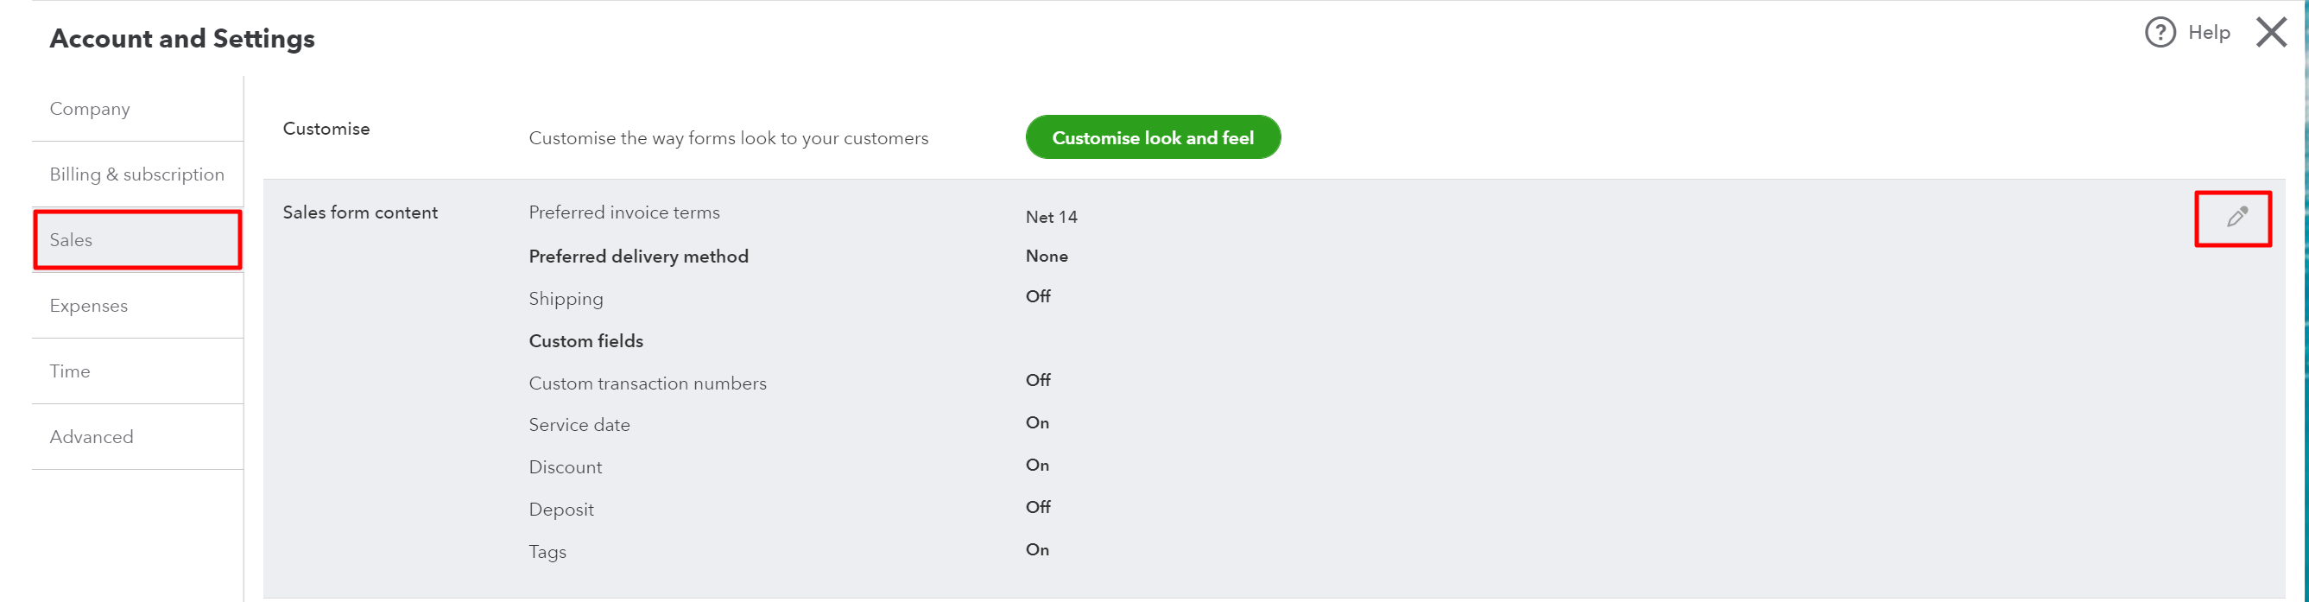Click the Discount On setting
The height and width of the screenshot is (602, 2309).
click(1037, 465)
